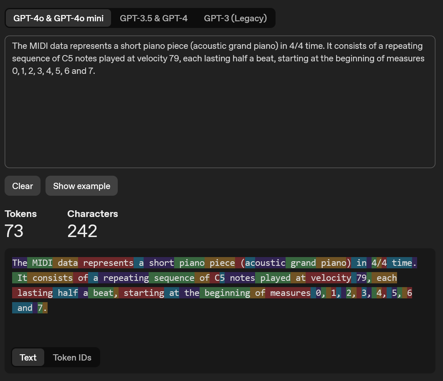Click the Tokens label
The height and width of the screenshot is (381, 443).
click(x=20, y=214)
